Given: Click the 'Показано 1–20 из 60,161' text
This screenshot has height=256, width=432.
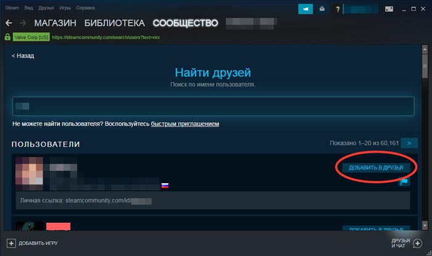Looking at the screenshot, I should click(x=364, y=143).
